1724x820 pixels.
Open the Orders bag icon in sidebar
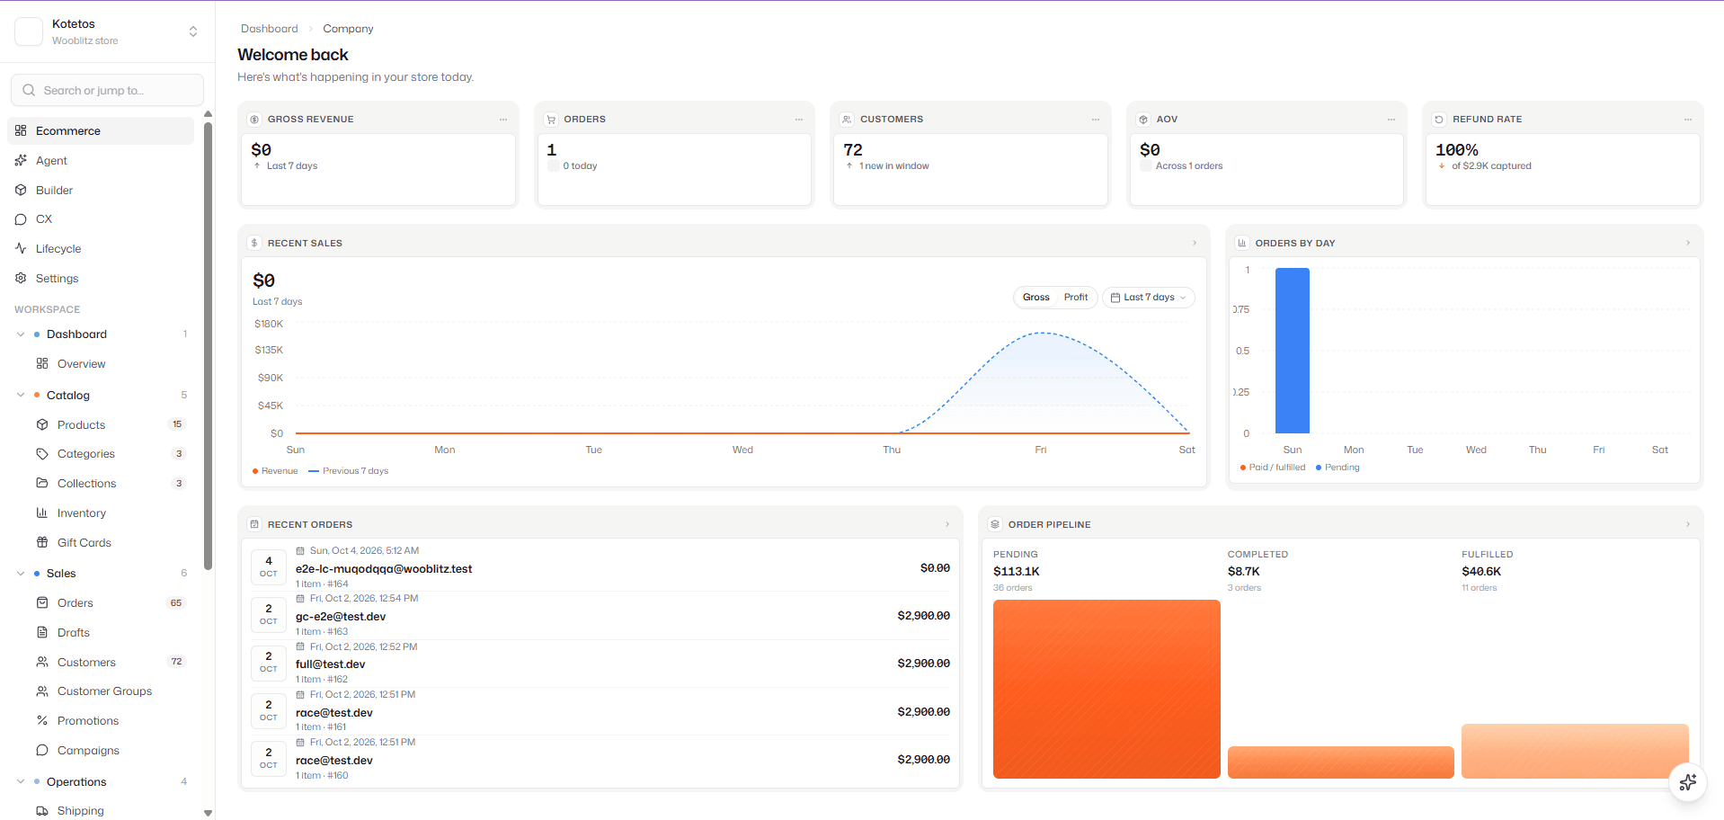coord(42,602)
